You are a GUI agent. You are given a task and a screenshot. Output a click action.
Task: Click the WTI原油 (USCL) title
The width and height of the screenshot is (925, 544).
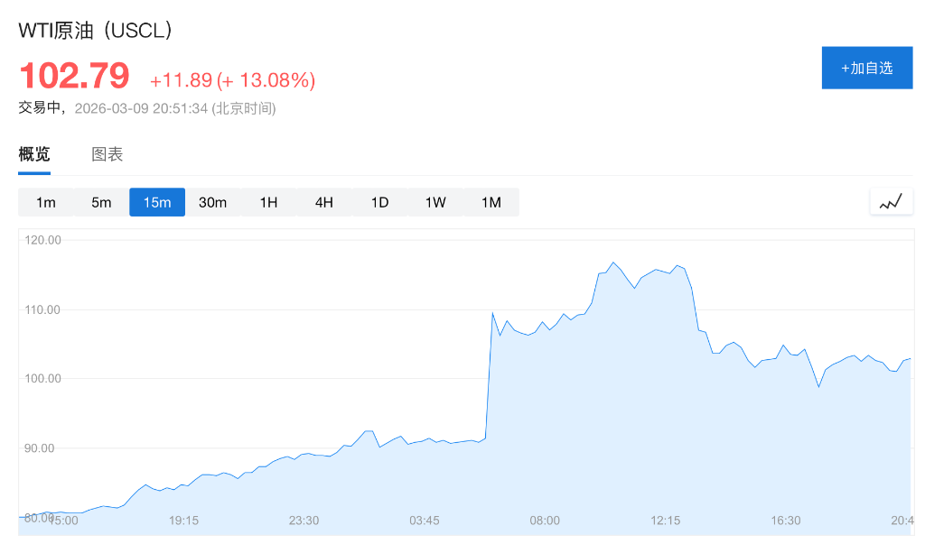96,30
